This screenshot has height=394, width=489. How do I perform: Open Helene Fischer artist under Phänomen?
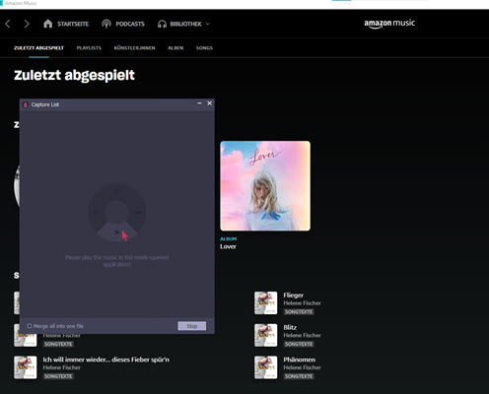click(302, 367)
